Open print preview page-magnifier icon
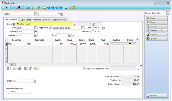Image resolution: width=172 pixels, height=101 pixels. tap(44, 8)
